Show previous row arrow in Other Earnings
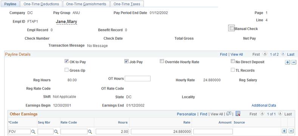Screen dimensions: 298x136 [x=262, y=114]
